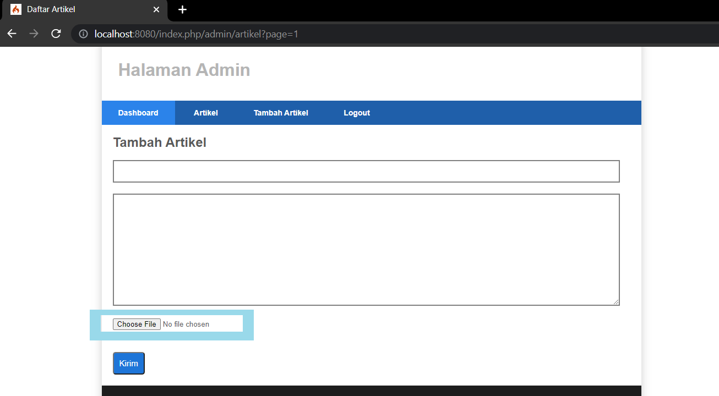Viewport: 719px width, 396px height.
Task: Open the Artikel menu item
Action: point(205,112)
